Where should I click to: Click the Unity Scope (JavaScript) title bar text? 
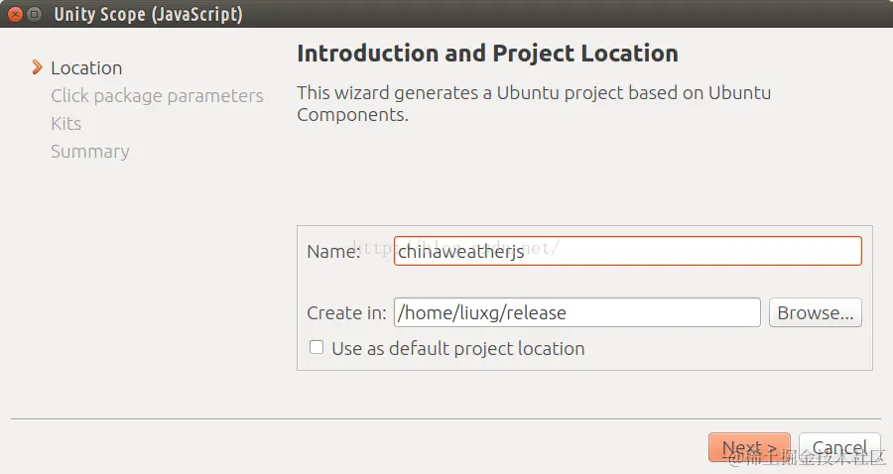148,14
